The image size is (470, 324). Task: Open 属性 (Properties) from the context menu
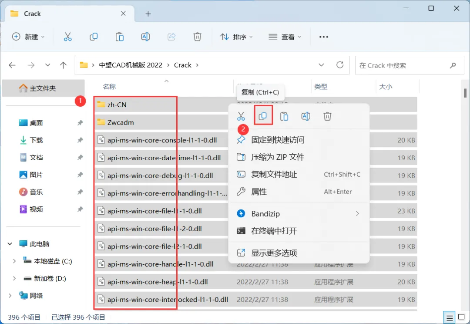click(x=299, y=192)
